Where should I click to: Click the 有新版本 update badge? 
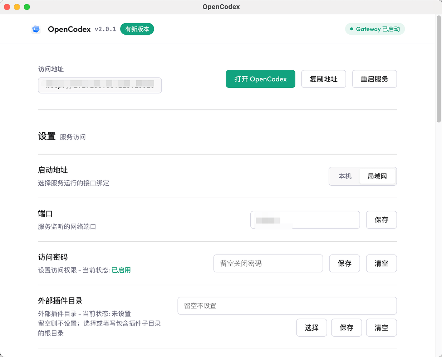click(137, 29)
